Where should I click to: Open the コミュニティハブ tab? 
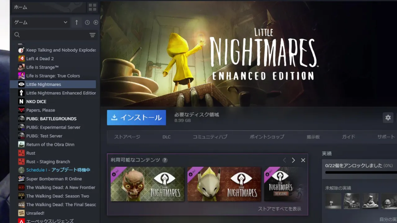[x=210, y=137]
